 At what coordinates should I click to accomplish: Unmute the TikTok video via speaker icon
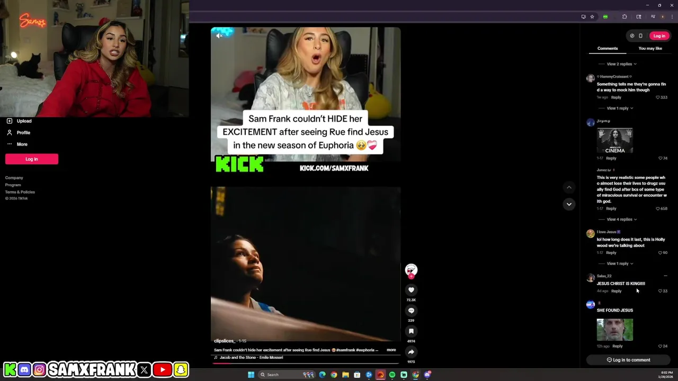(219, 35)
